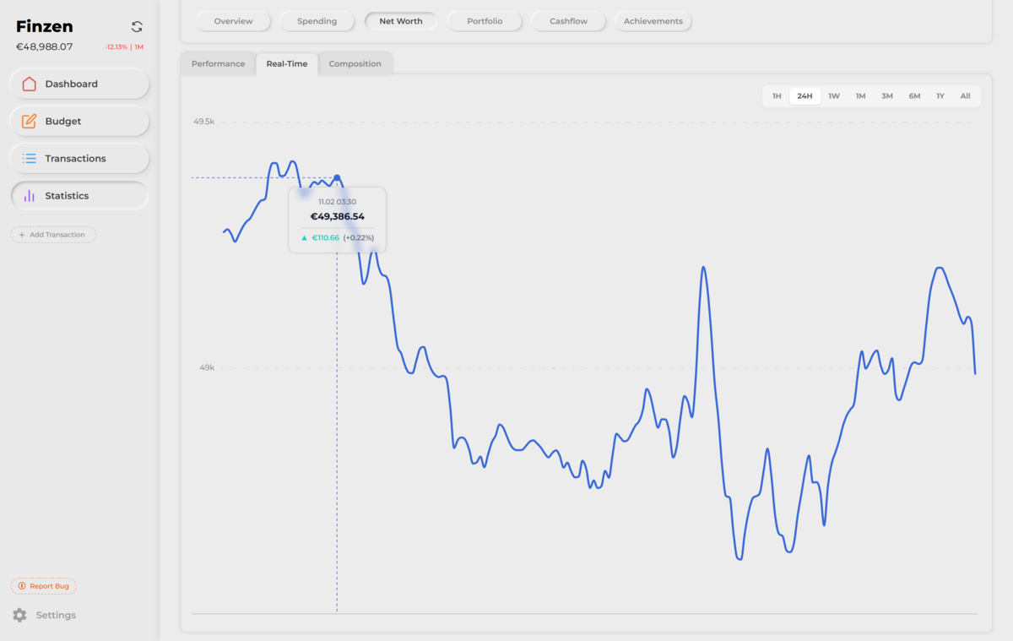Screen dimensions: 1013x641
Task: Switch to the Composition tab
Action: tap(355, 63)
